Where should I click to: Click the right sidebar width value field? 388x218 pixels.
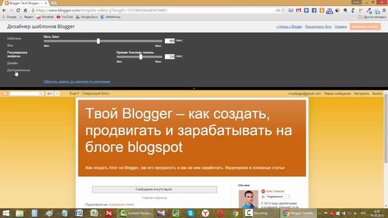click(170, 56)
